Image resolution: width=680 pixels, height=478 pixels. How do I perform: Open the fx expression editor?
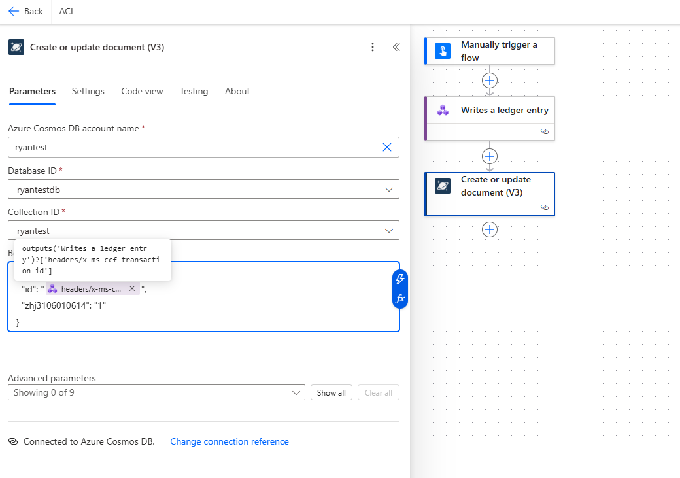click(x=400, y=299)
